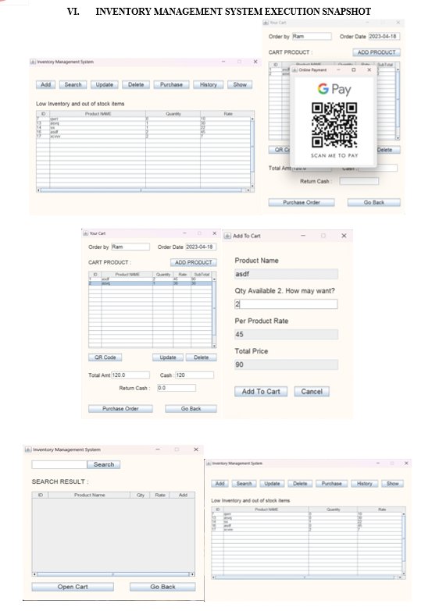
Task: Click Purchase in the lower Inventory main window
Action: 331,483
